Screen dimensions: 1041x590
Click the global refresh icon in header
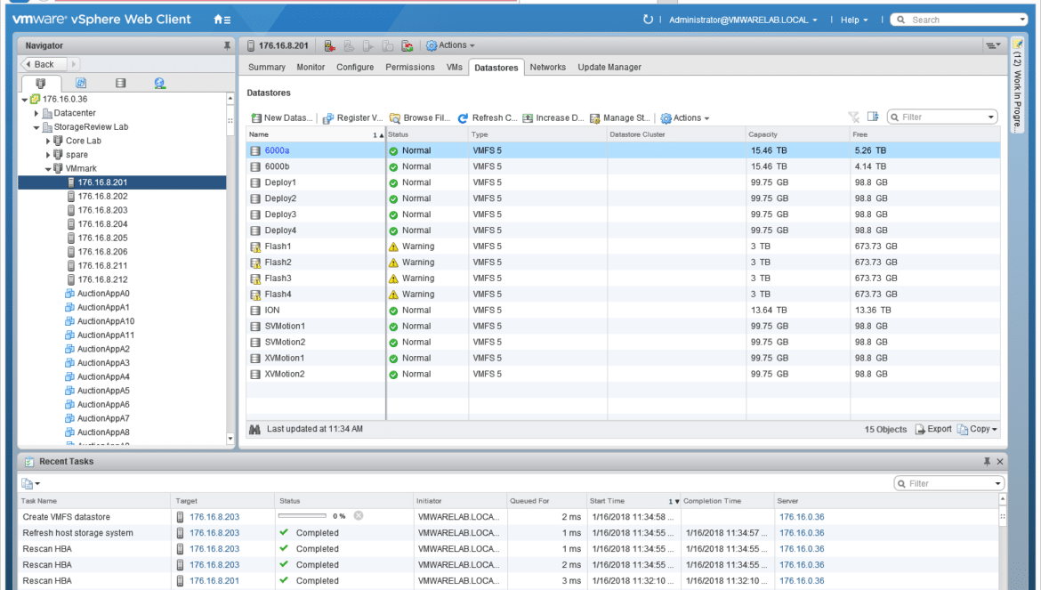click(648, 20)
